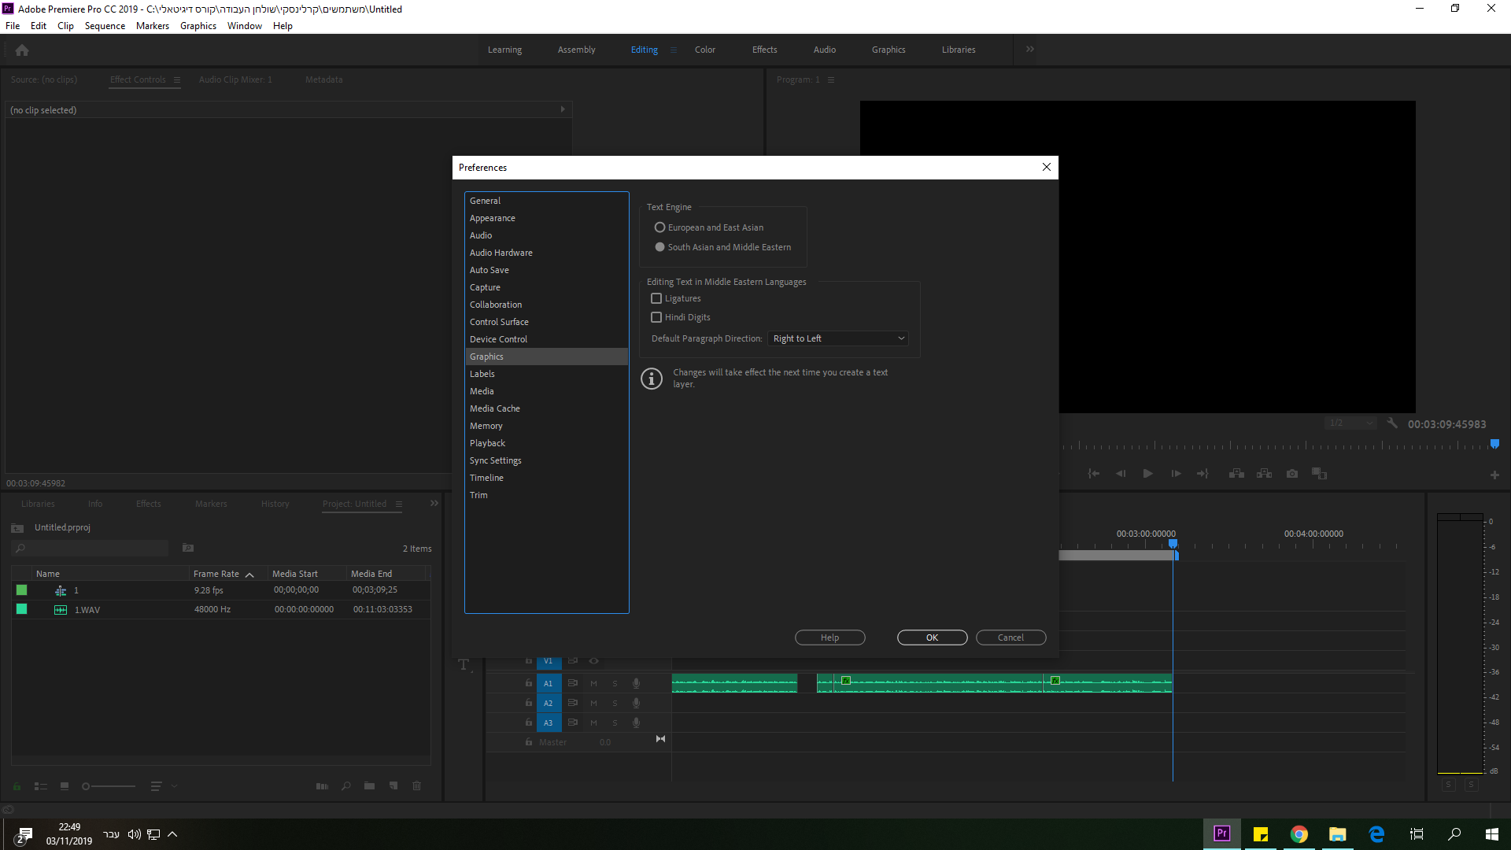Select Timeline in the preferences list
The image size is (1511, 850).
[486, 478]
